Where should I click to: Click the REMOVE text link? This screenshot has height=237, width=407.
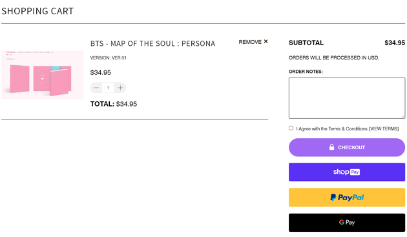(x=250, y=42)
